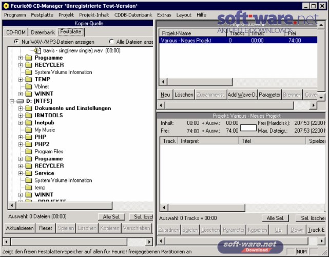Click Alle Sel. button under track list

pyautogui.click(x=275, y=218)
